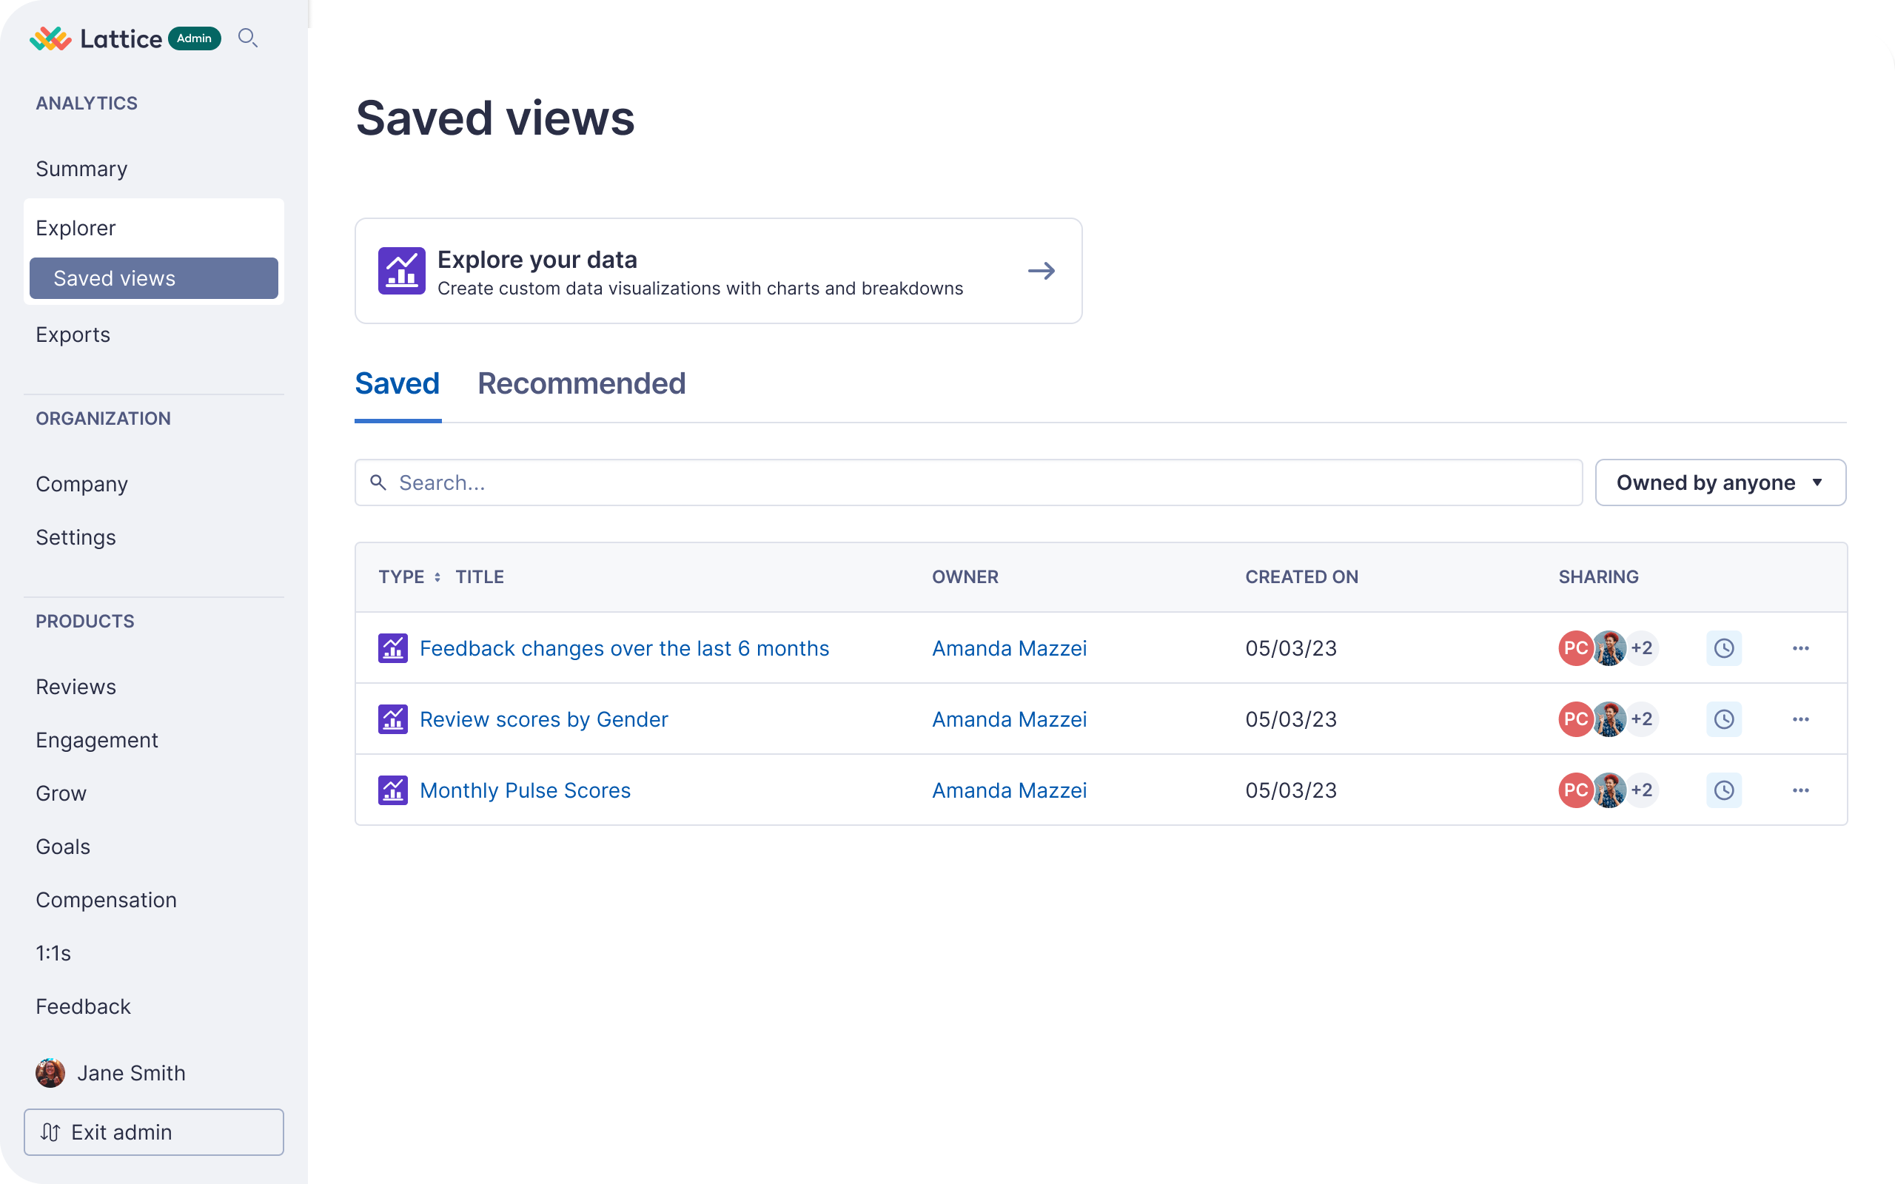Click the arrow on Explore your data card
Image resolution: width=1895 pixels, height=1184 pixels.
[x=1042, y=271]
